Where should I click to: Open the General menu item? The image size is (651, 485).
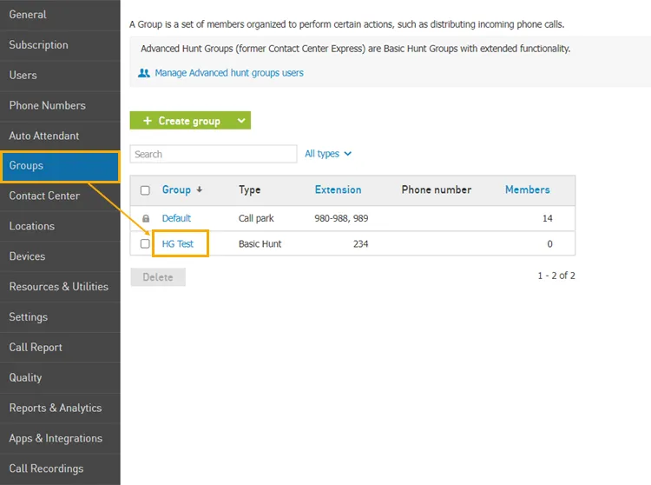[x=60, y=15]
